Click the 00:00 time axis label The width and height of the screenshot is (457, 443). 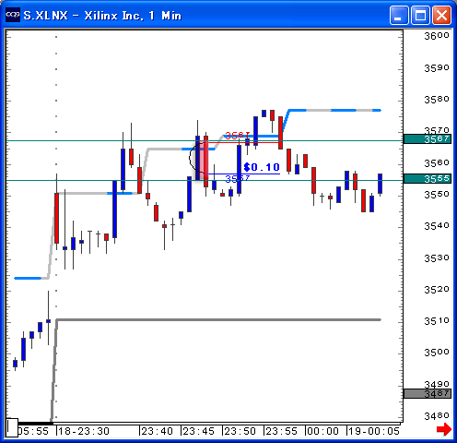pos(322,431)
